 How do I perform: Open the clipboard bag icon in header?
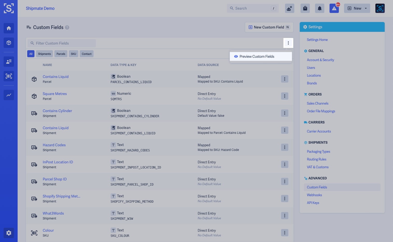pos(305,8)
